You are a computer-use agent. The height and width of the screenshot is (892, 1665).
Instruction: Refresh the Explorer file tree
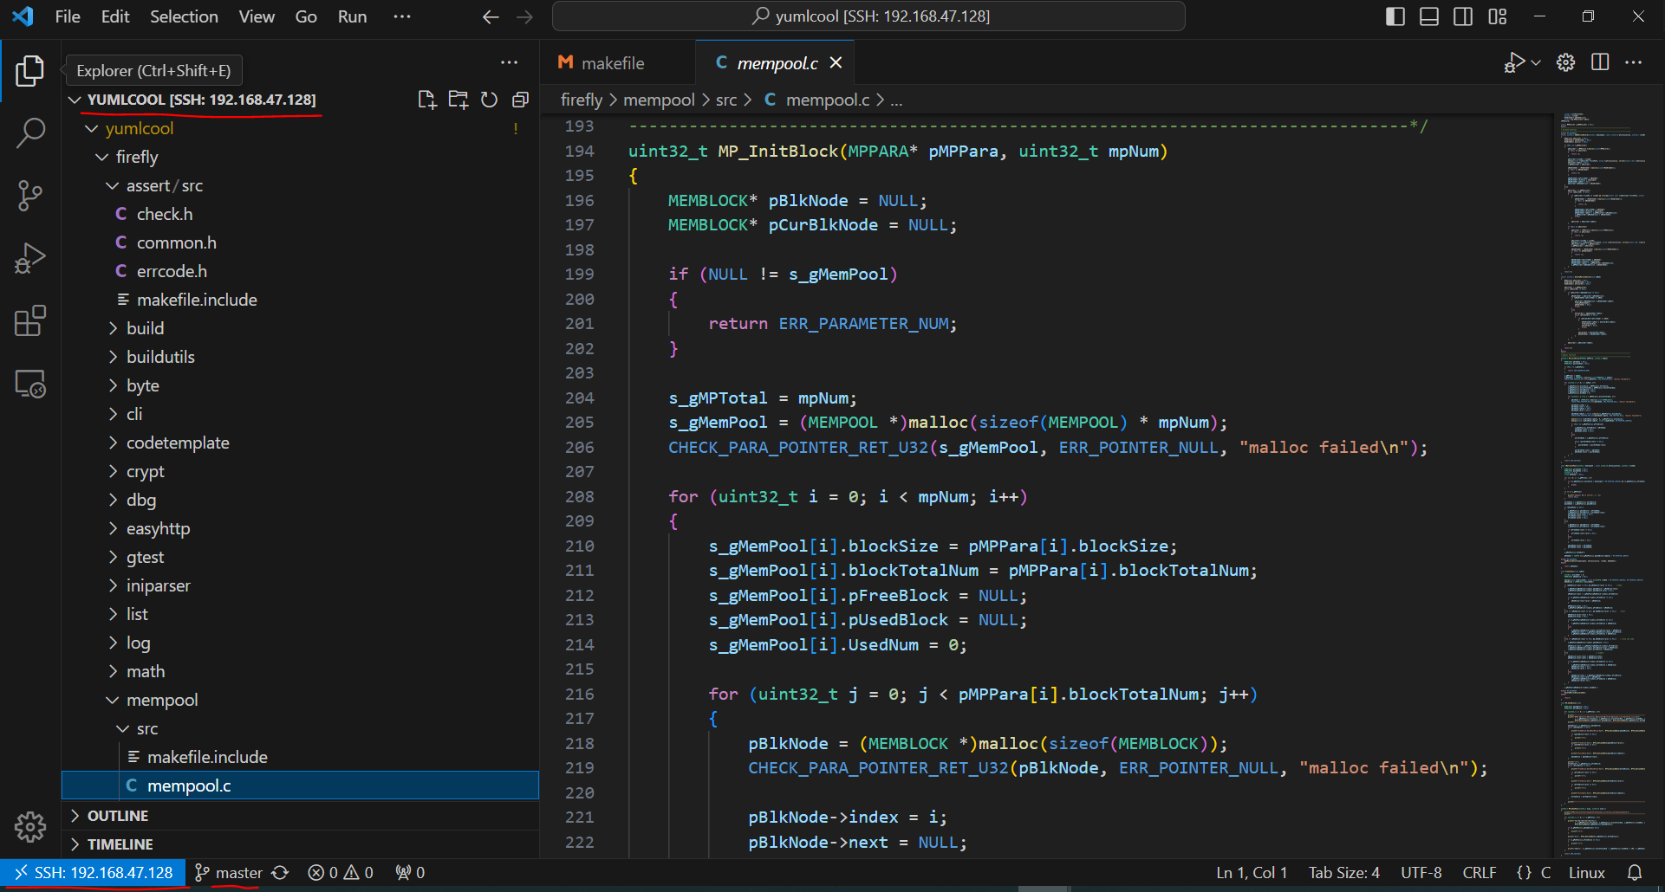coord(489,100)
